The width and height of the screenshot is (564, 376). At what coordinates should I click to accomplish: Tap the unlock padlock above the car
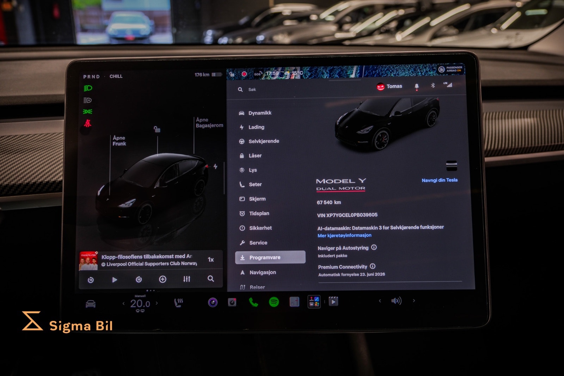157,129
